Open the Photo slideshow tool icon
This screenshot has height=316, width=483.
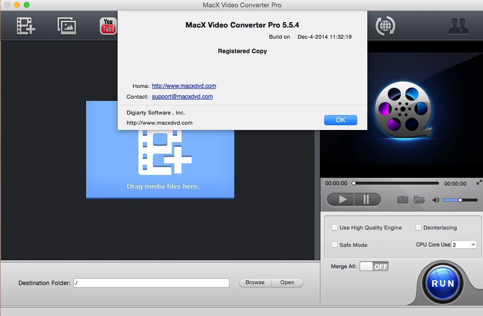coord(67,26)
